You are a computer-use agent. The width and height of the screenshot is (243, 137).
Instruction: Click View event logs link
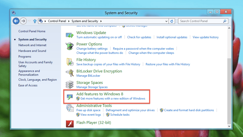point(90,115)
